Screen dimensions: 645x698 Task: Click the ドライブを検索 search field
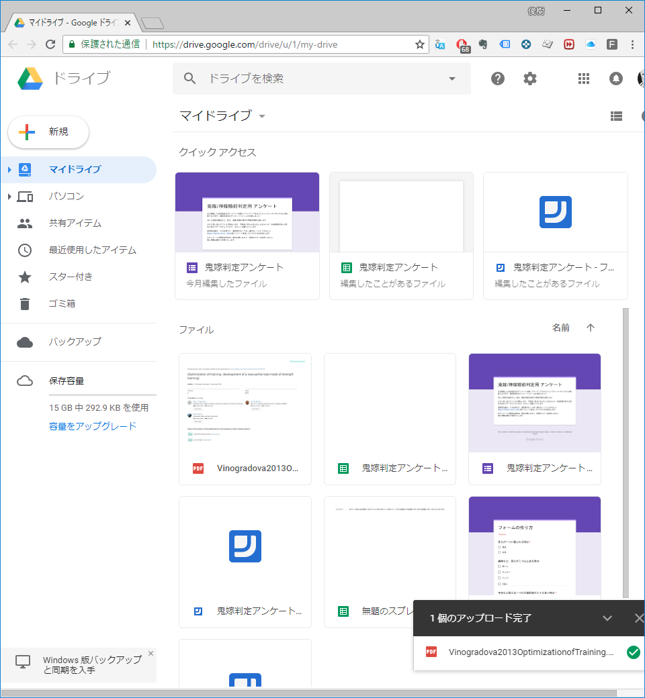[x=322, y=79]
